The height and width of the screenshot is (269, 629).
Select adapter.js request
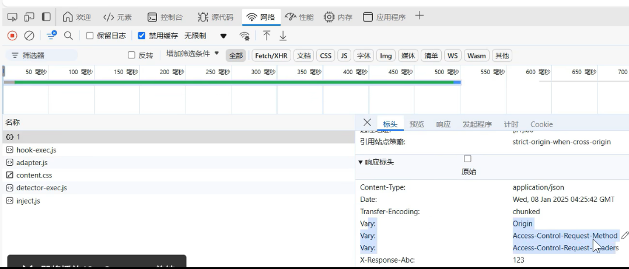coord(179,163)
